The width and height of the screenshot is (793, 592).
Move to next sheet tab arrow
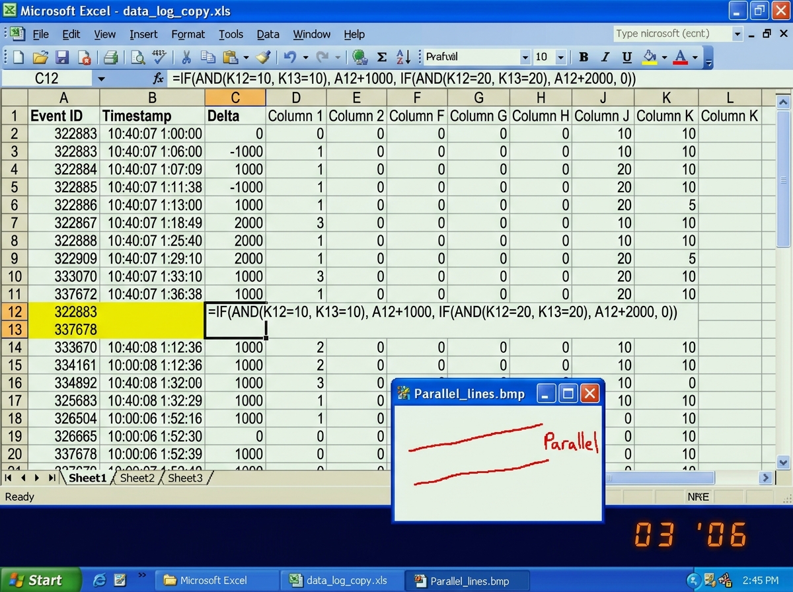pos(37,477)
